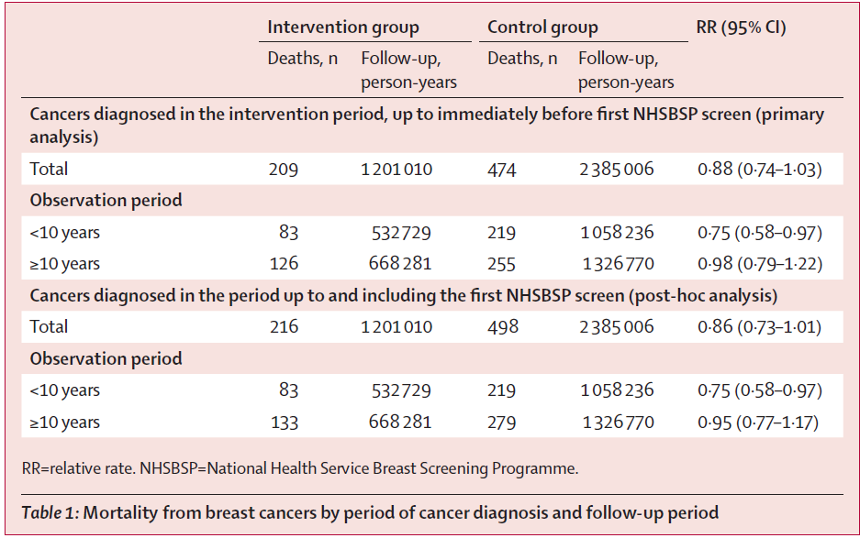The height and width of the screenshot is (538, 860).
Task: Select the primary analysis section heading
Action: pos(427,126)
